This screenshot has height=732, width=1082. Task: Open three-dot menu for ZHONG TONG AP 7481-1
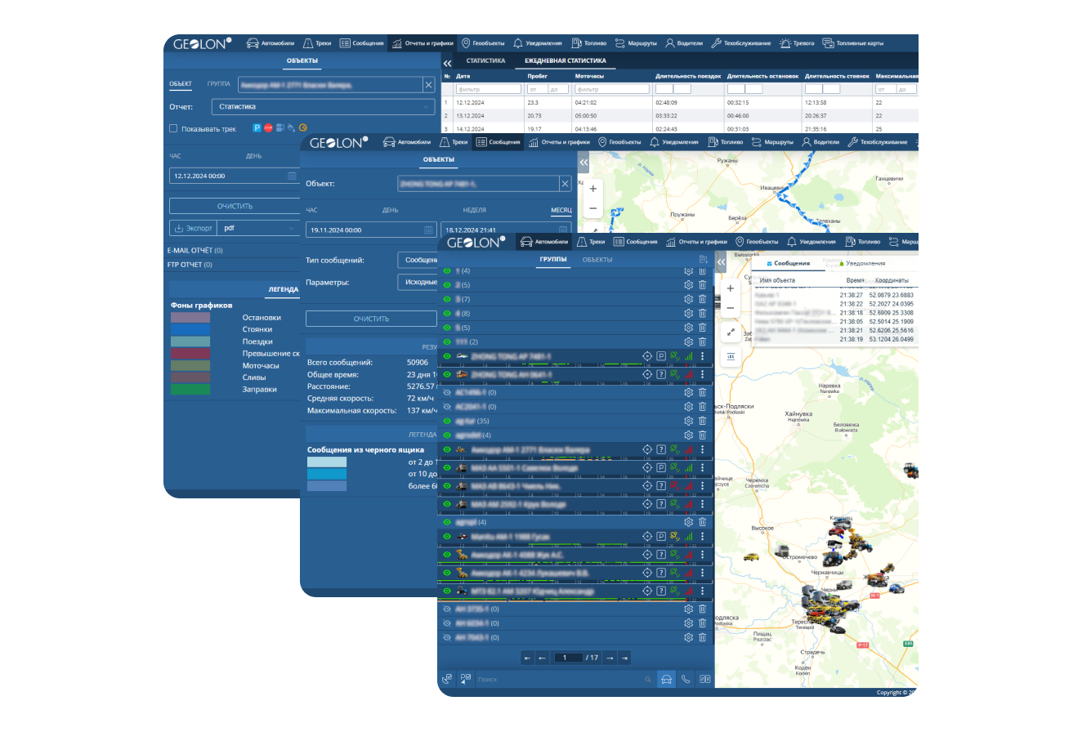pos(702,356)
